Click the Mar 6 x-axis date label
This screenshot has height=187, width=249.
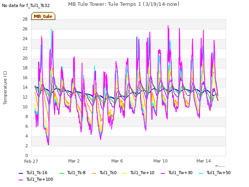[x=117, y=161]
